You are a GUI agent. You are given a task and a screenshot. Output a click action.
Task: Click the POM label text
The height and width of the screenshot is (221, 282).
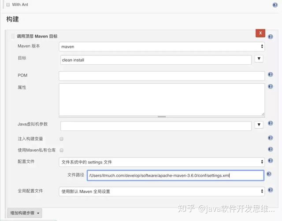click(x=22, y=75)
